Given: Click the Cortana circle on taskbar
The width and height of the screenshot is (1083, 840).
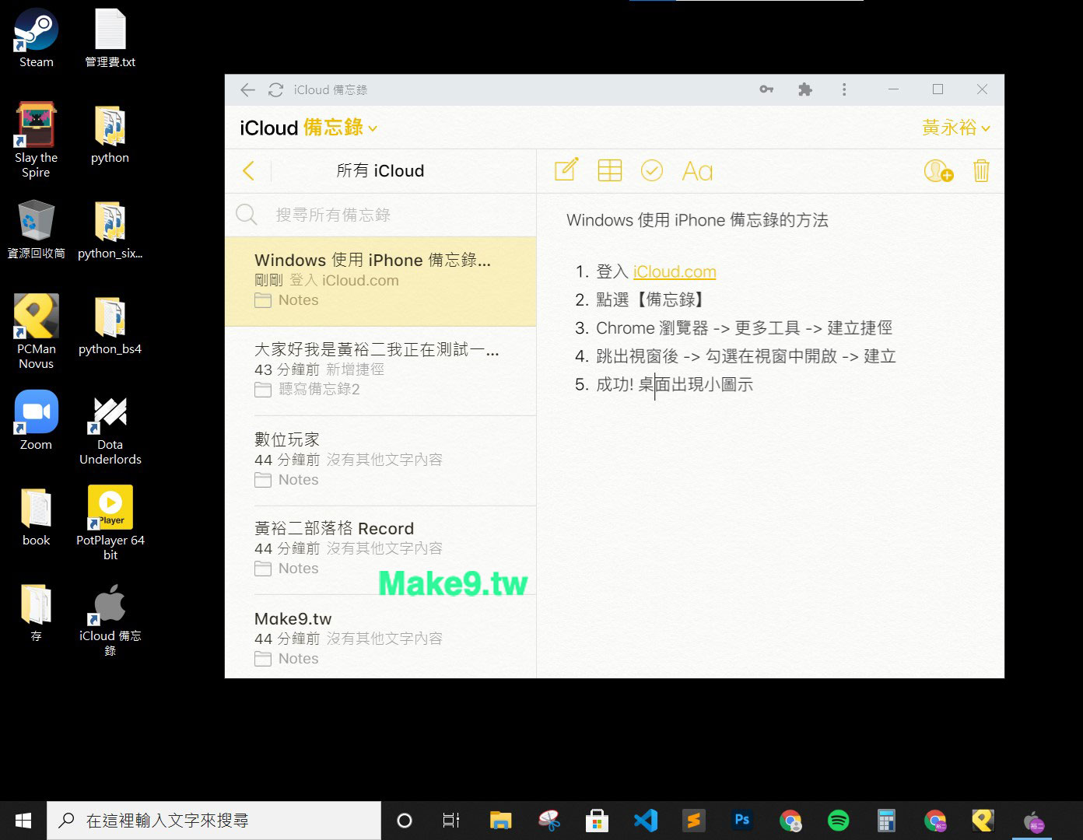Looking at the screenshot, I should point(405,821).
